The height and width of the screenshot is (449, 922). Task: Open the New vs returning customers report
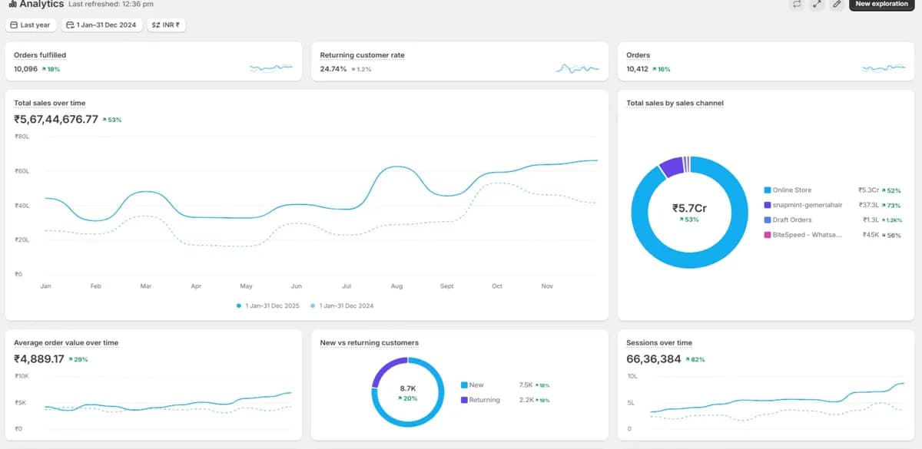(369, 342)
